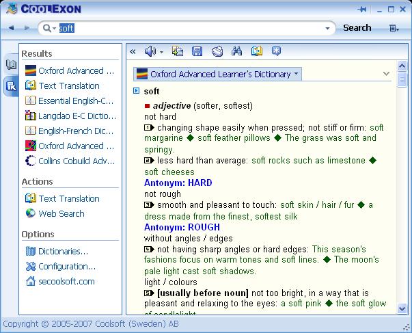Screen dimensions: 412x333
Task: Select 'Essential English-C...' result
Action: (x=70, y=101)
